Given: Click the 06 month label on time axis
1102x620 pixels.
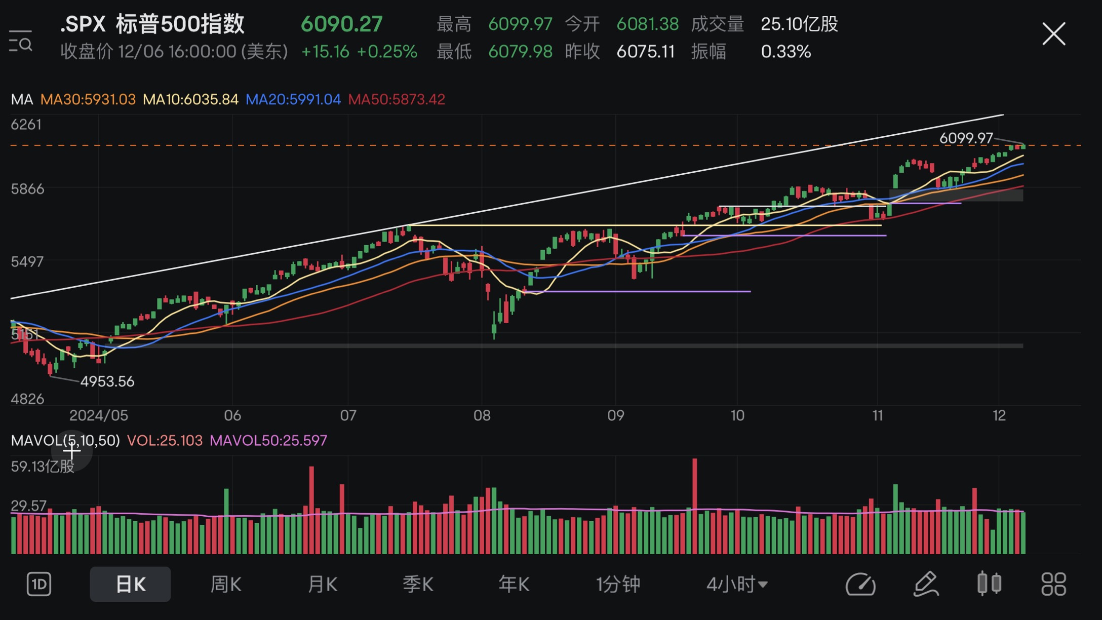Looking at the screenshot, I should 232,415.
